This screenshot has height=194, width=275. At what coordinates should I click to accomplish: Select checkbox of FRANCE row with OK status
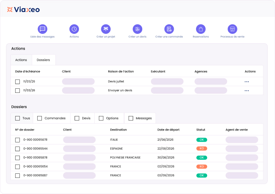point(17,175)
